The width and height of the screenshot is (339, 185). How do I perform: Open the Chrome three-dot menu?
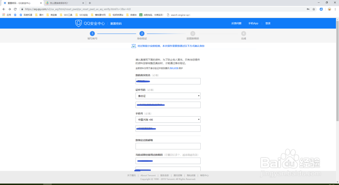click(x=335, y=9)
